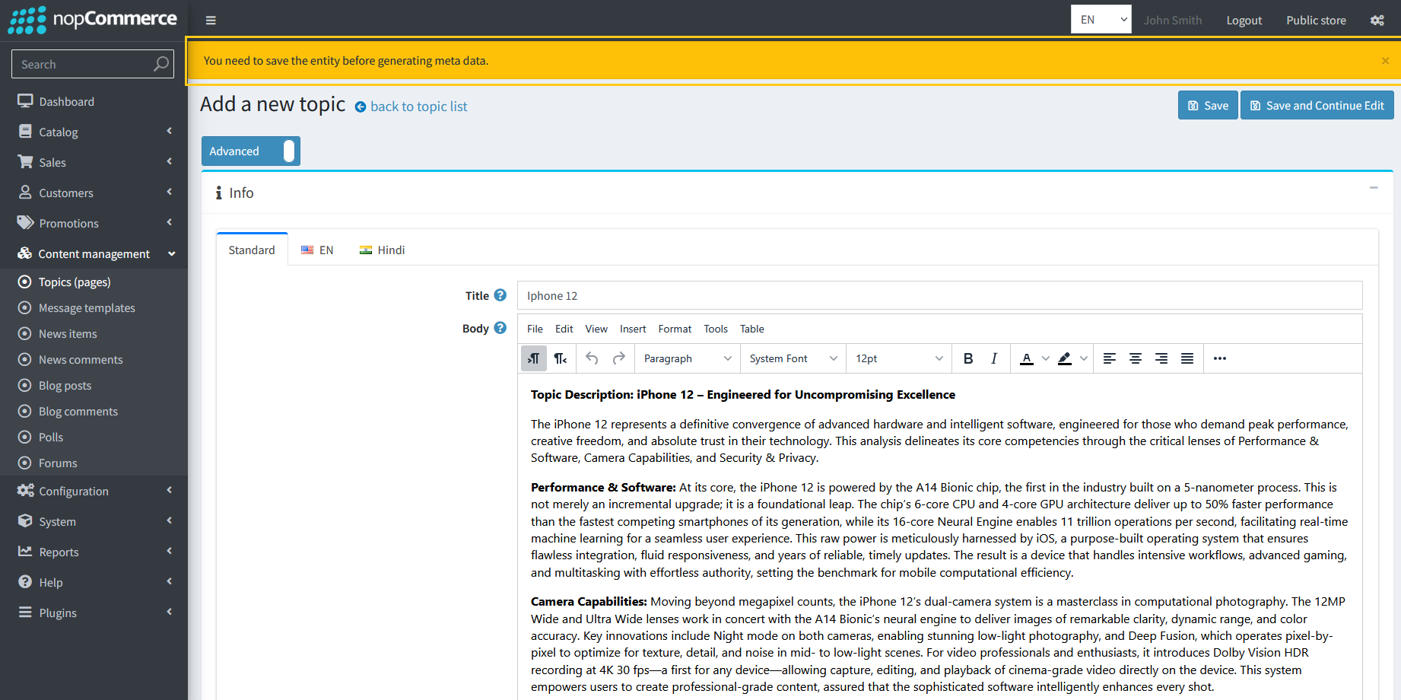
Task: Click the hamburger sidebar toggle icon
Action: pyautogui.click(x=211, y=21)
